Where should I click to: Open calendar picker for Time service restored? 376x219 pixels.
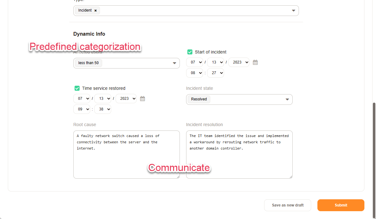pyautogui.click(x=142, y=99)
